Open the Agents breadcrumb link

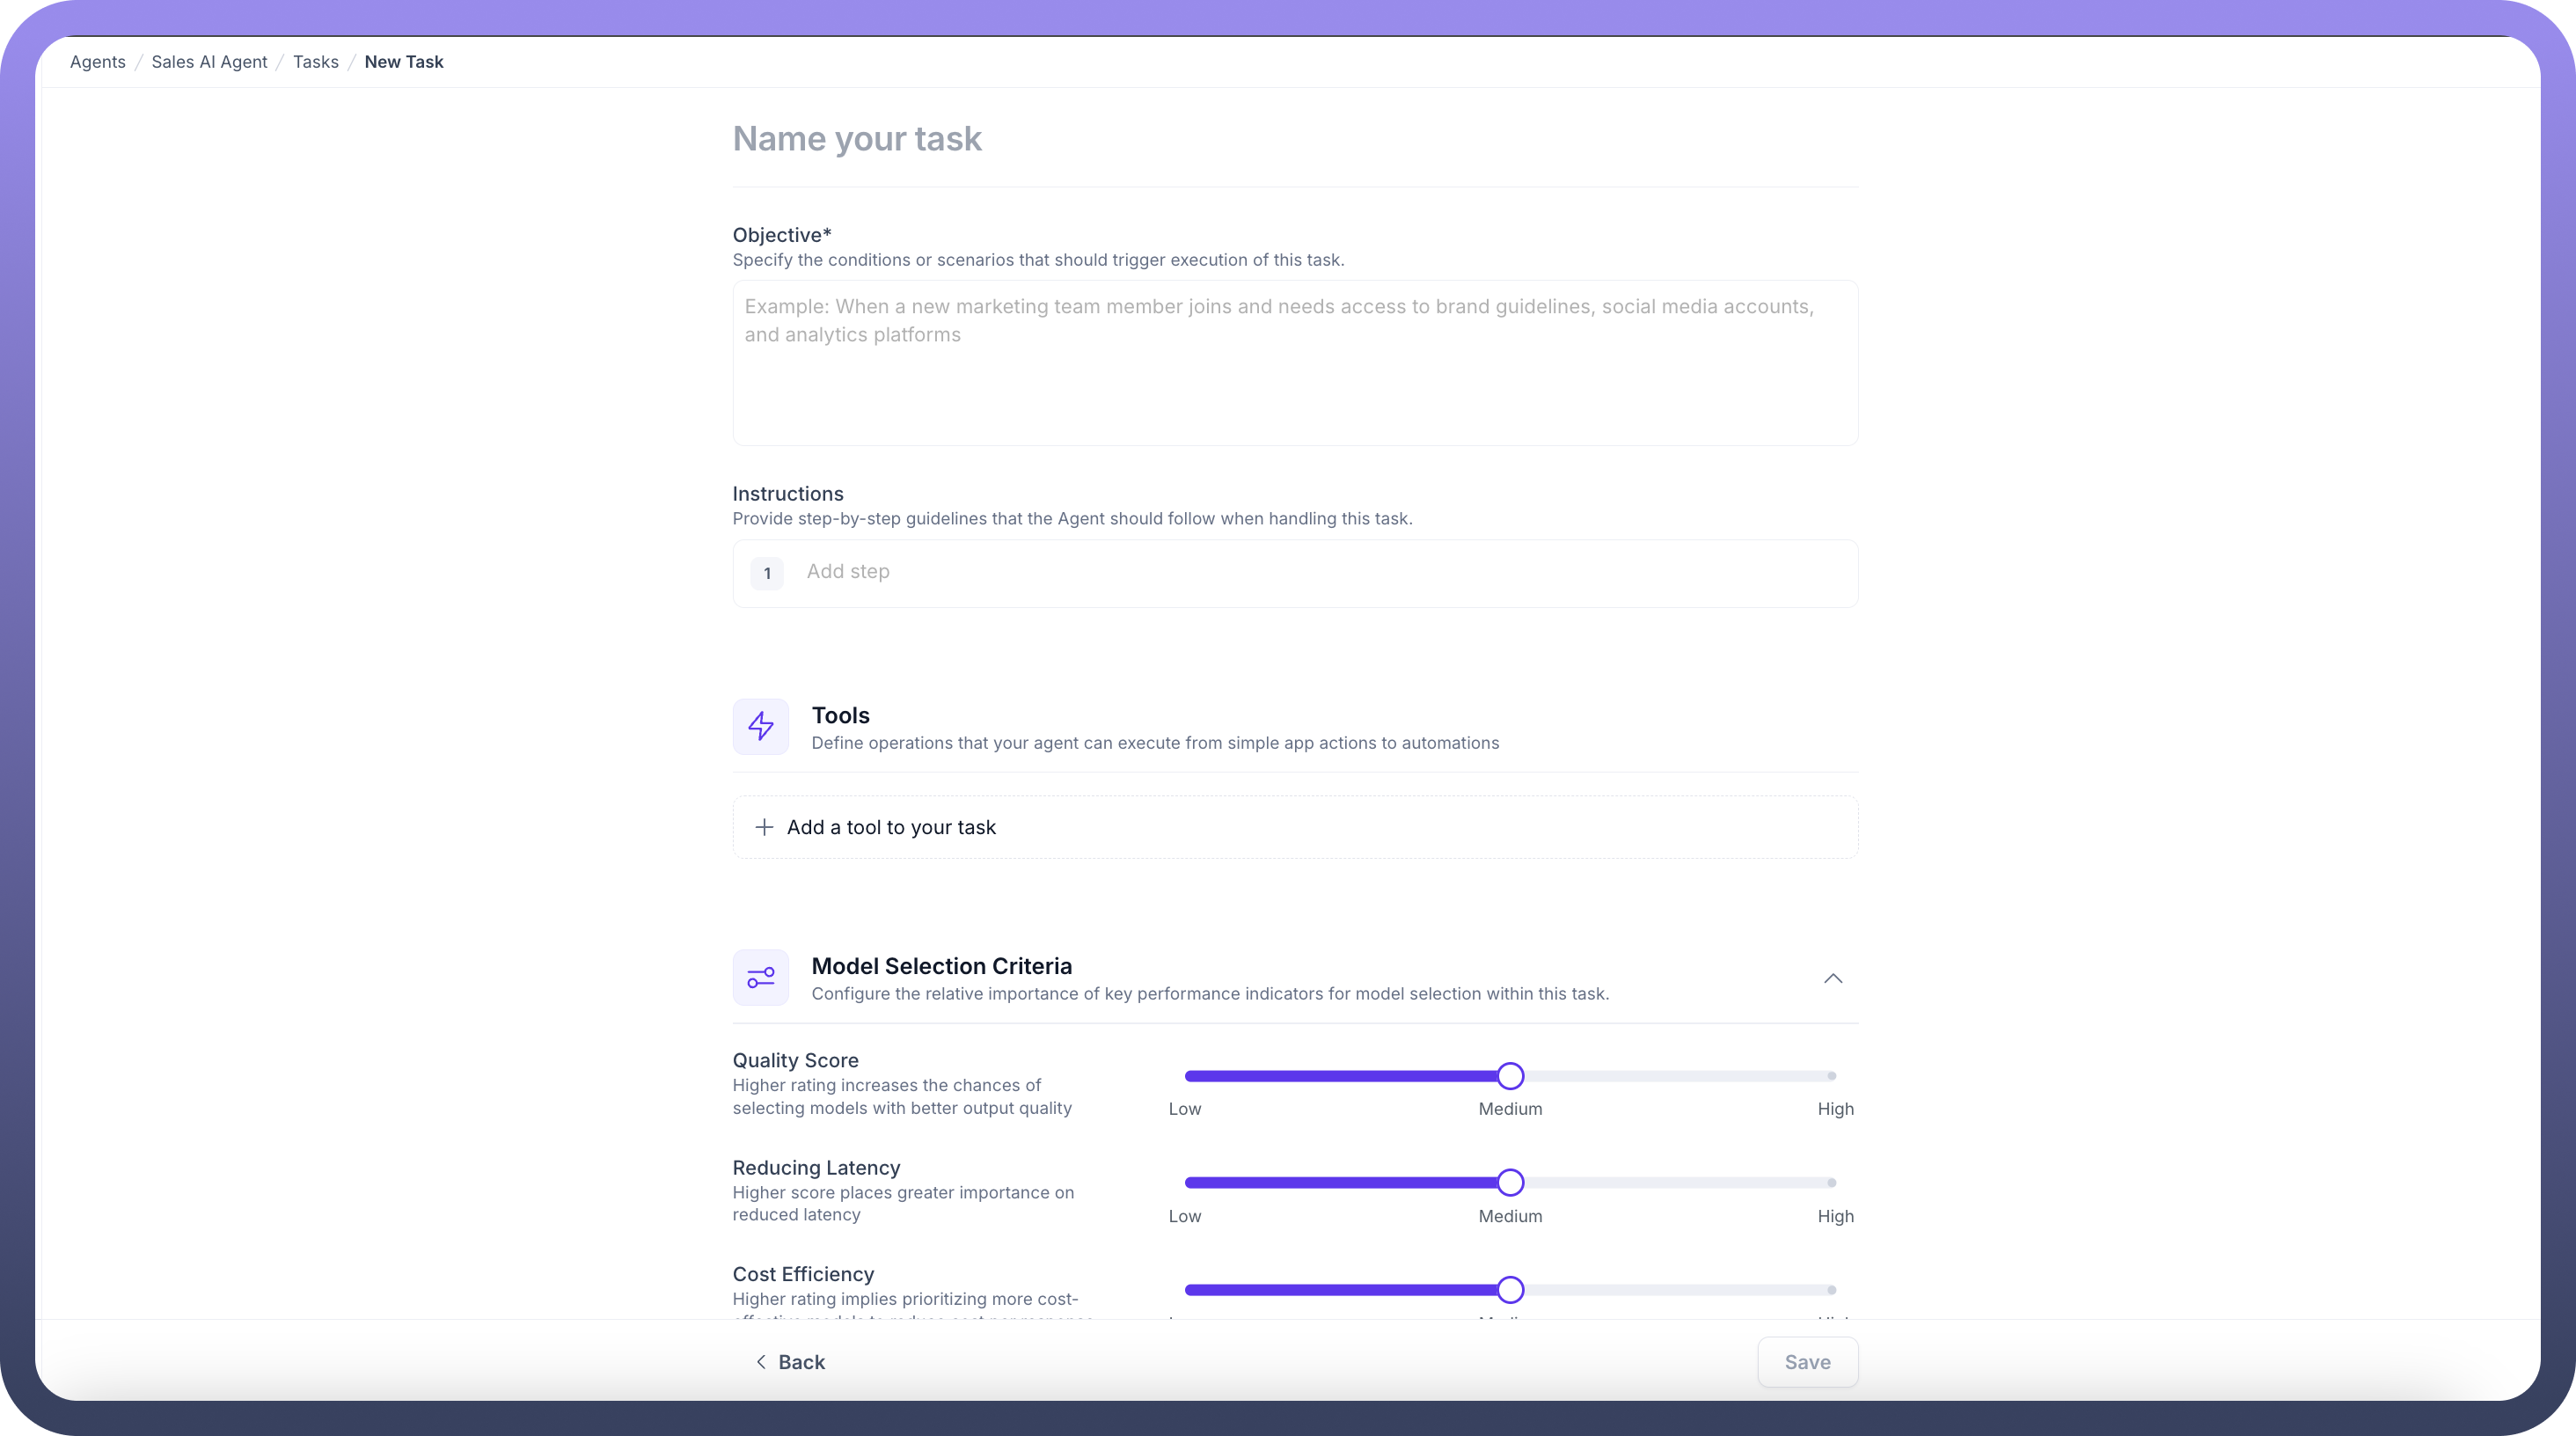(98, 62)
